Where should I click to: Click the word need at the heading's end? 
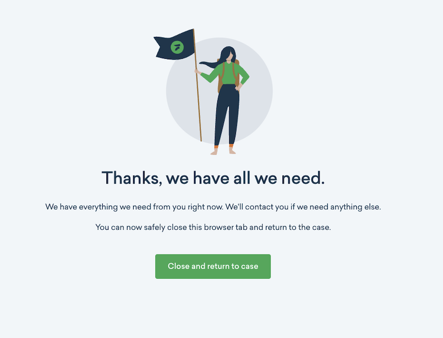(303, 178)
